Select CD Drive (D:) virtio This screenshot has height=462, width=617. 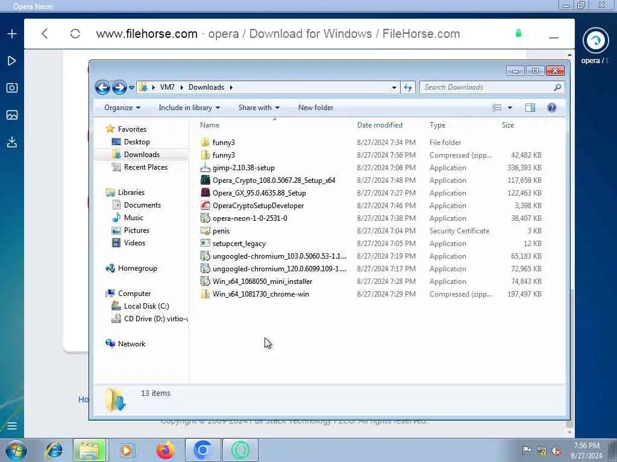[x=156, y=319]
